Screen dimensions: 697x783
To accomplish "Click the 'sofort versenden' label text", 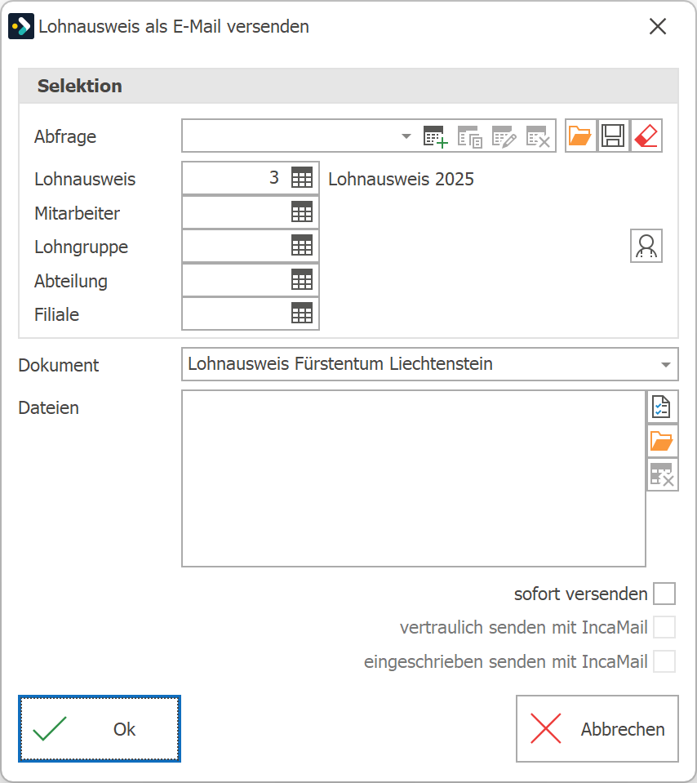I will tap(580, 594).
